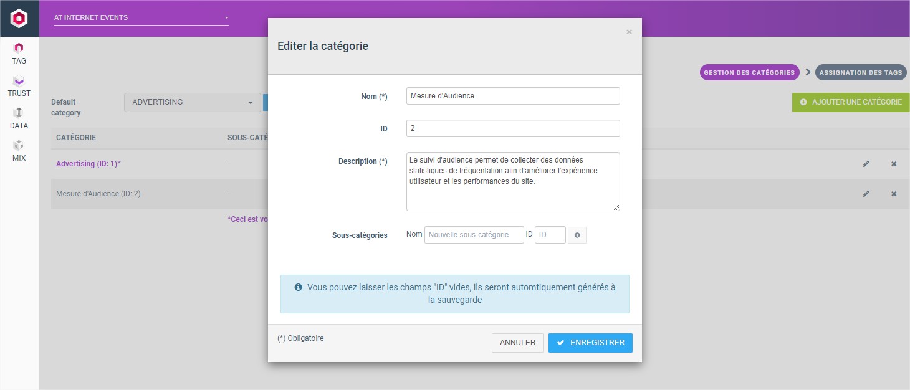Viewport: 910px width, 390px height.
Task: Open the ADVERTISING default category dropdown
Action: (x=191, y=102)
